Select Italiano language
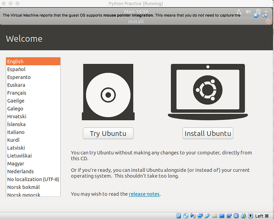This screenshot has width=274, height=219. 33,132
